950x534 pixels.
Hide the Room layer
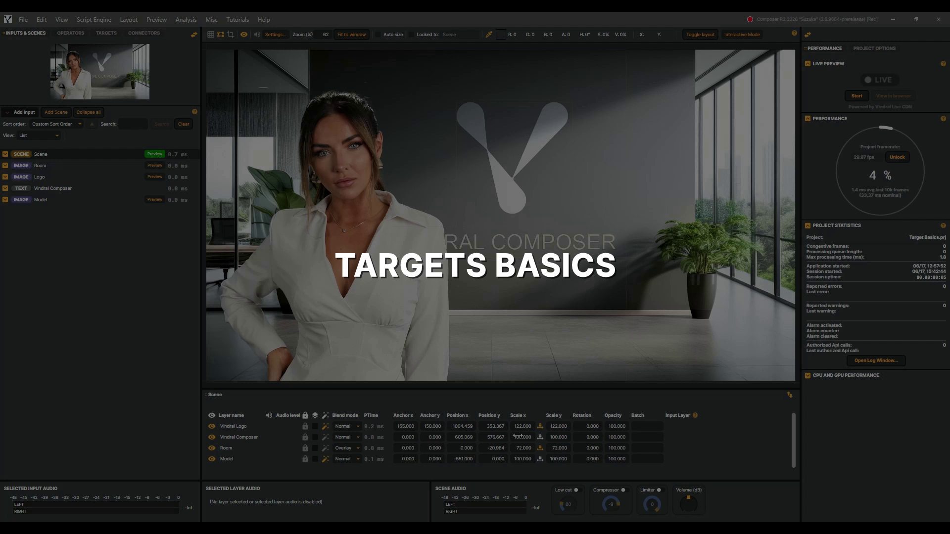tap(212, 448)
